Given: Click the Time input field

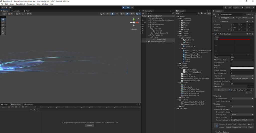Looking at the screenshot, I should 242,57.
